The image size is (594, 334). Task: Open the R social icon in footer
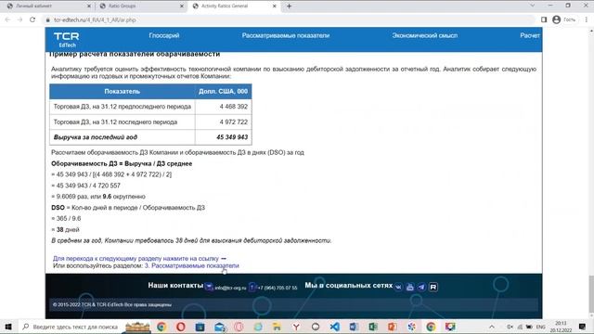[433, 287]
